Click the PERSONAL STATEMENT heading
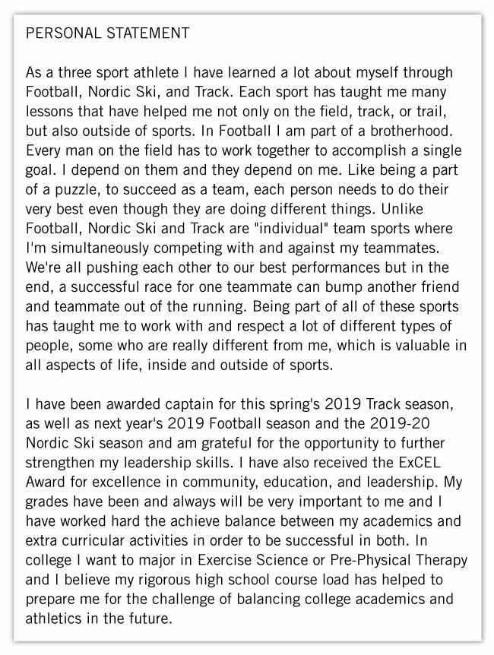Image resolution: width=494 pixels, height=655 pixels. pyautogui.click(x=107, y=33)
